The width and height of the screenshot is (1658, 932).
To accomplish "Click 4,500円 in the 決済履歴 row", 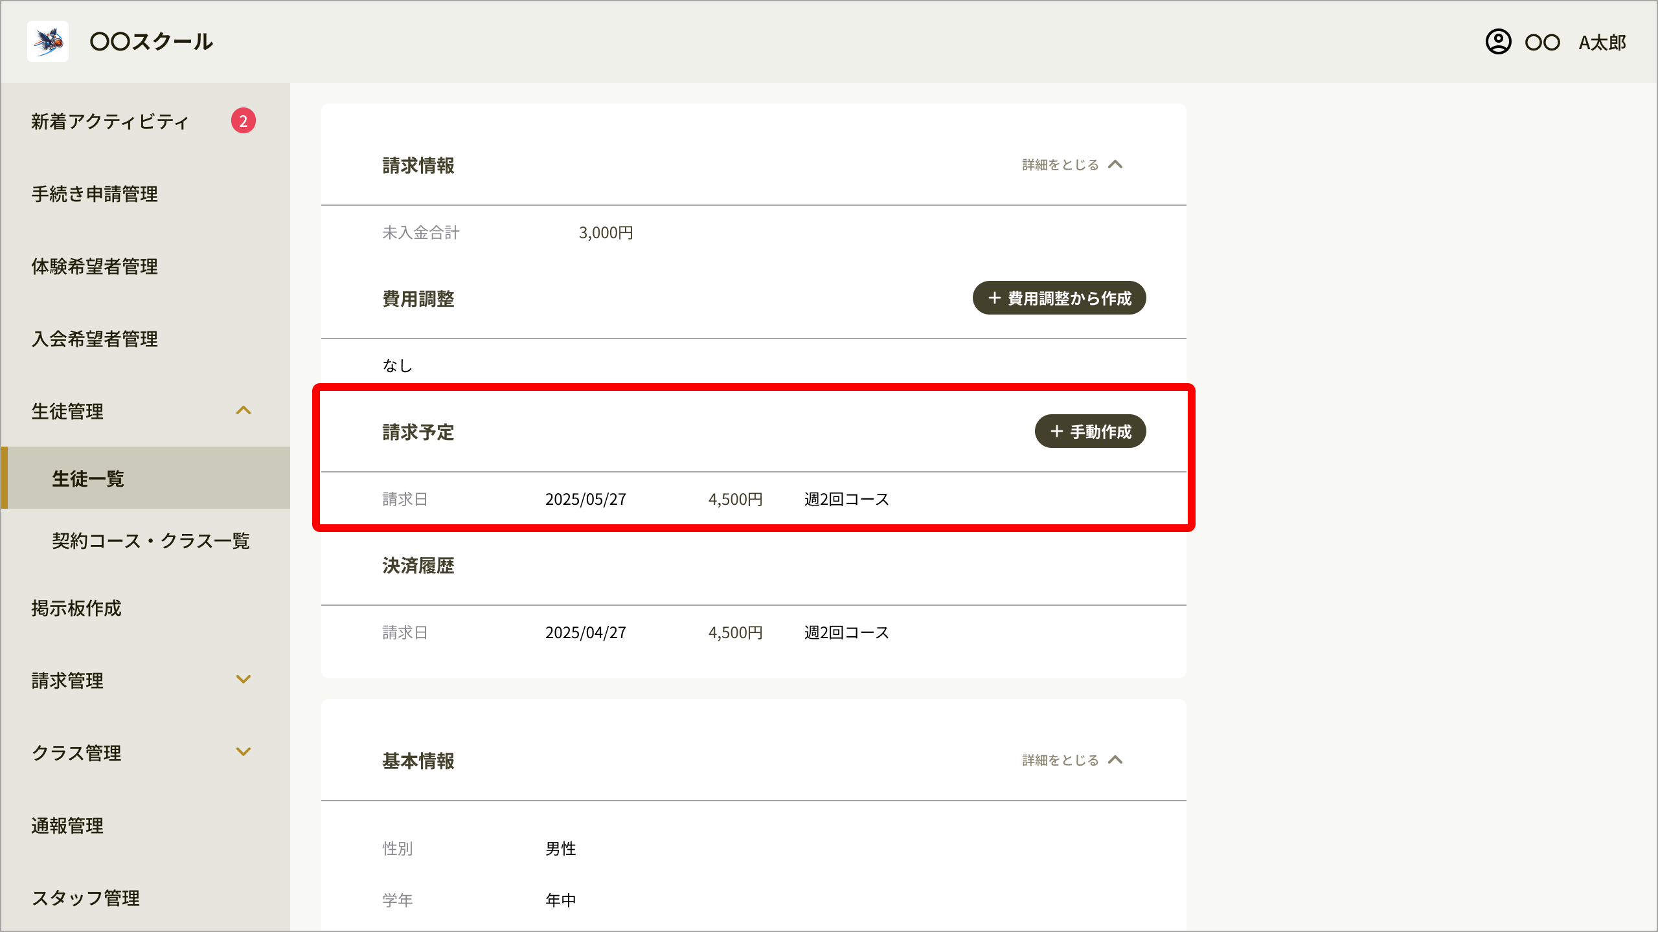I will (x=735, y=632).
